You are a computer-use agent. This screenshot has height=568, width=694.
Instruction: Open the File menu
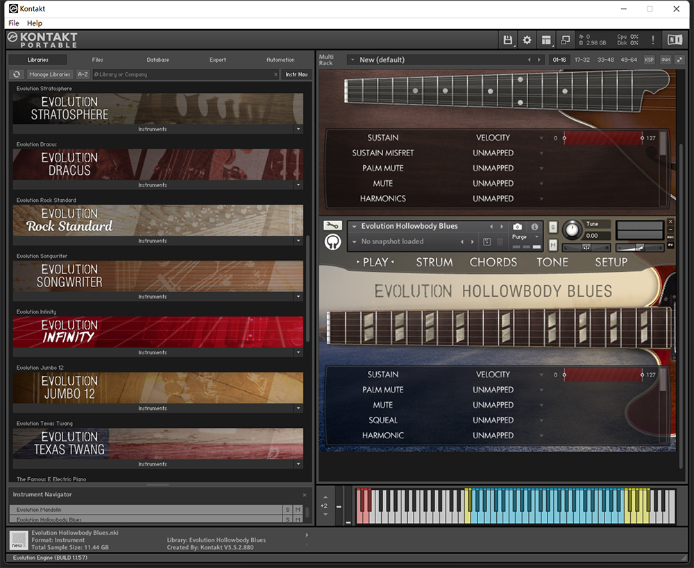pyautogui.click(x=14, y=23)
